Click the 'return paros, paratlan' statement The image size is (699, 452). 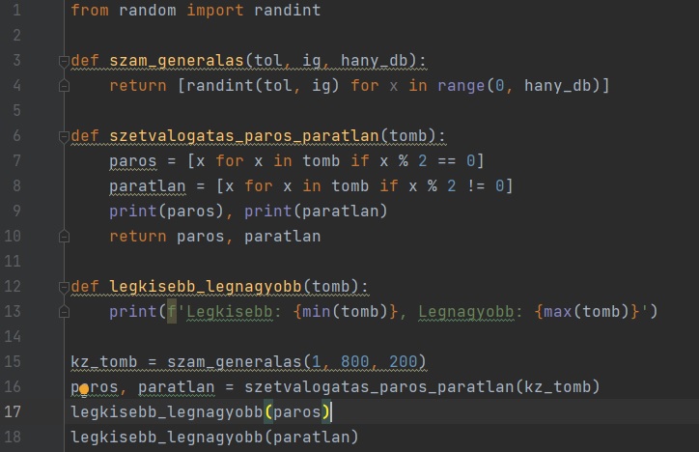click(214, 237)
